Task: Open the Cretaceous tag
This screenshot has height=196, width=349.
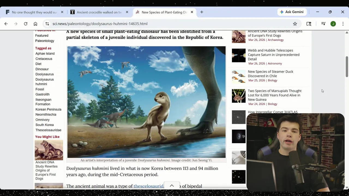Action: click(44, 59)
